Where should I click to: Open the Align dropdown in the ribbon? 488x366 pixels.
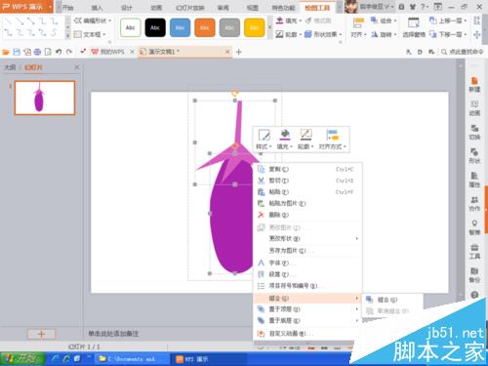pyautogui.click(x=358, y=27)
